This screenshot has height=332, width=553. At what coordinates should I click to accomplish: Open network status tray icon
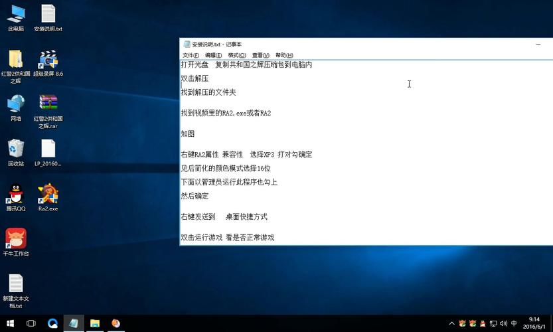coord(493,323)
